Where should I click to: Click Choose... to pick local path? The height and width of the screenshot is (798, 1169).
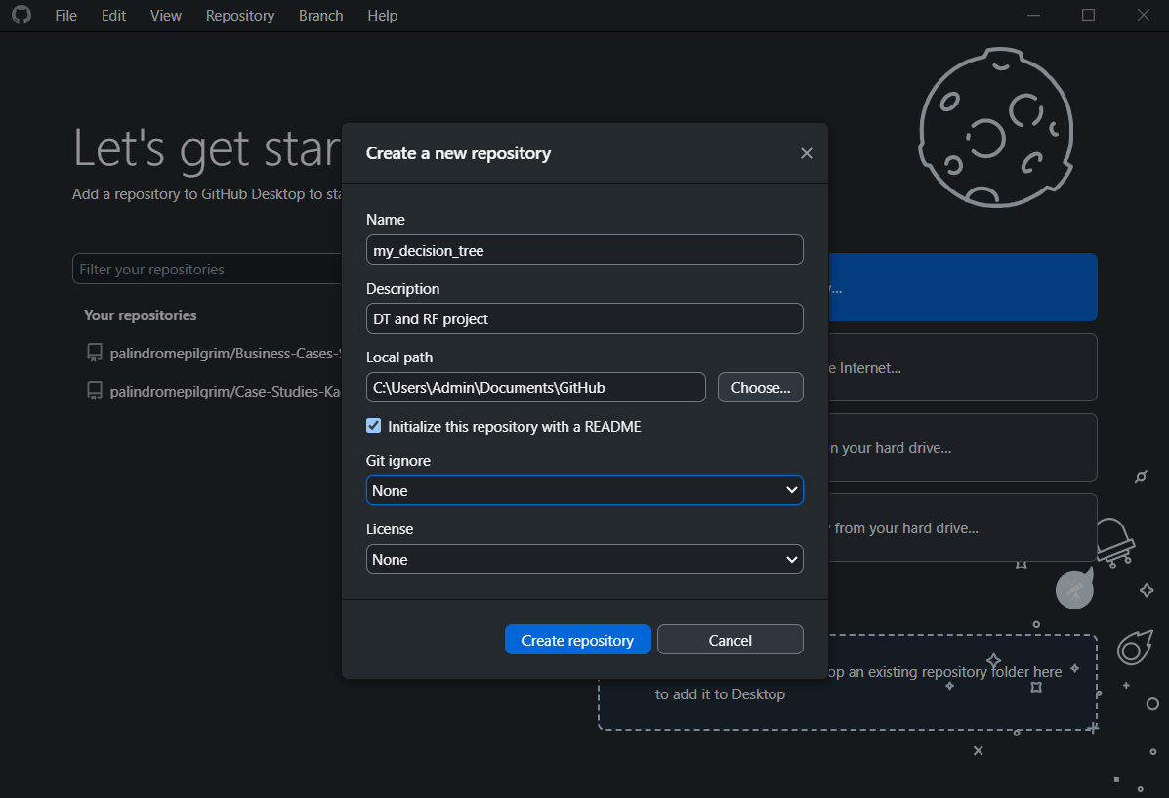(760, 387)
